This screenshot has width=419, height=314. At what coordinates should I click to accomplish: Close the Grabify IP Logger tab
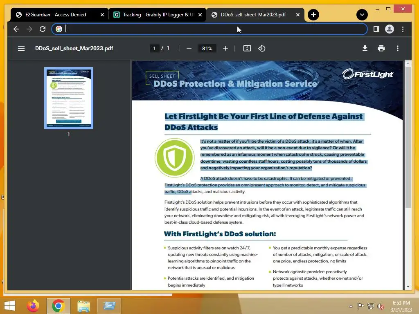point(200,15)
